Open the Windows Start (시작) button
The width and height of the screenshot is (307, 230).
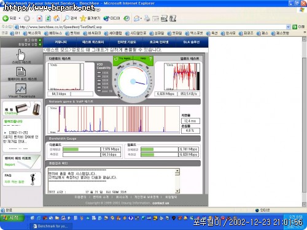pos(12,218)
